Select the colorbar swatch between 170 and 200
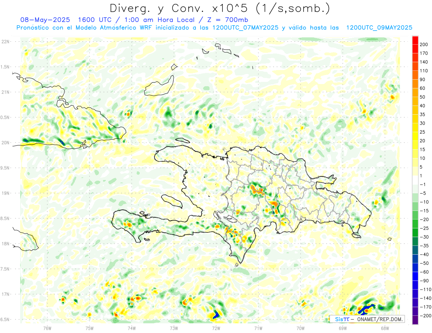 click(415, 49)
